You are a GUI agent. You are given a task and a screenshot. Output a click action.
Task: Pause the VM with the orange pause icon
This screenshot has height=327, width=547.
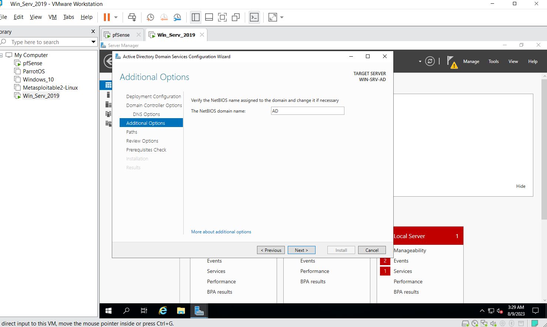107,17
